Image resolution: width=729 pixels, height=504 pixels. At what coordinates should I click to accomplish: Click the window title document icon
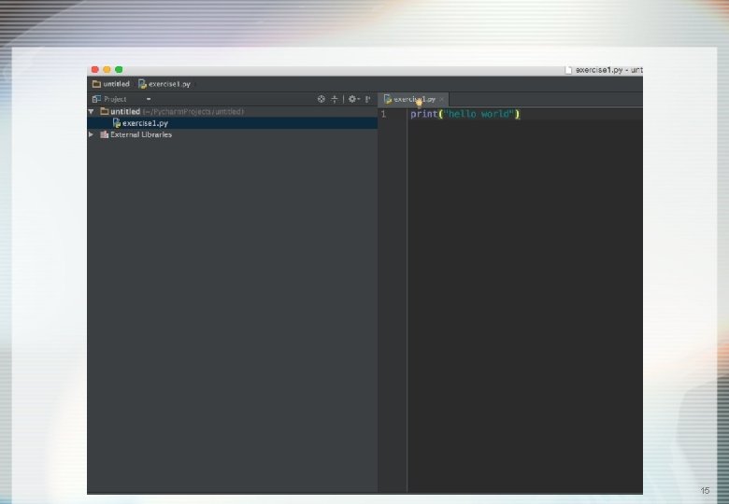(568, 70)
